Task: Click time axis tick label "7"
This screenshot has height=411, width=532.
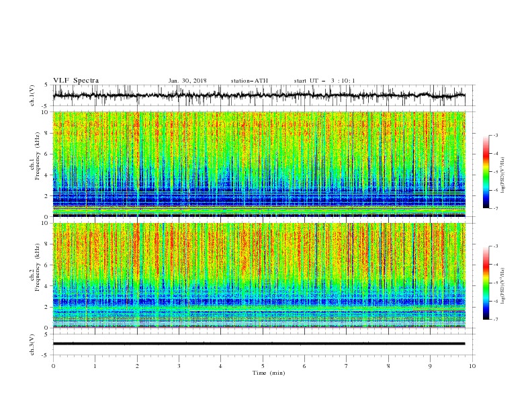Action: (347, 366)
